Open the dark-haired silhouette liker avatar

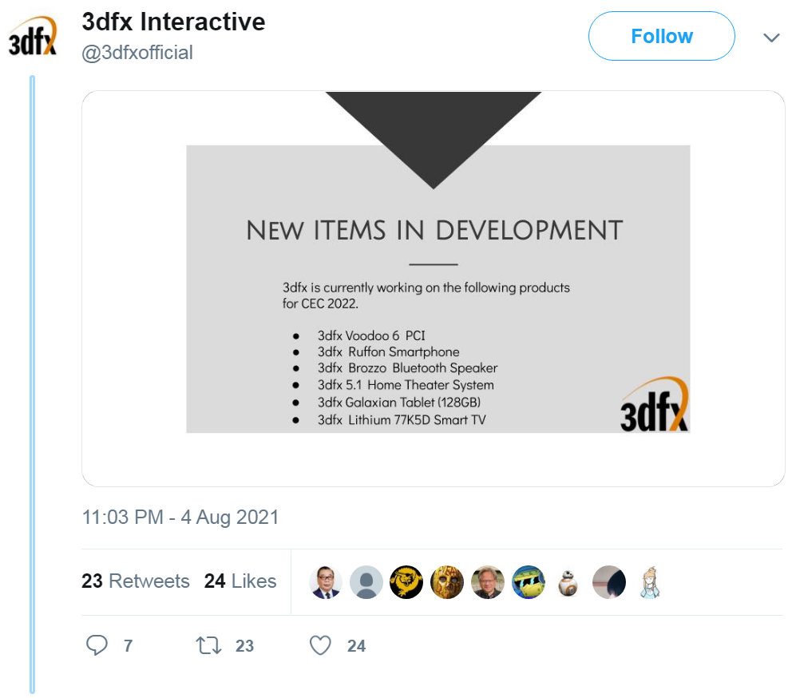[x=609, y=582]
